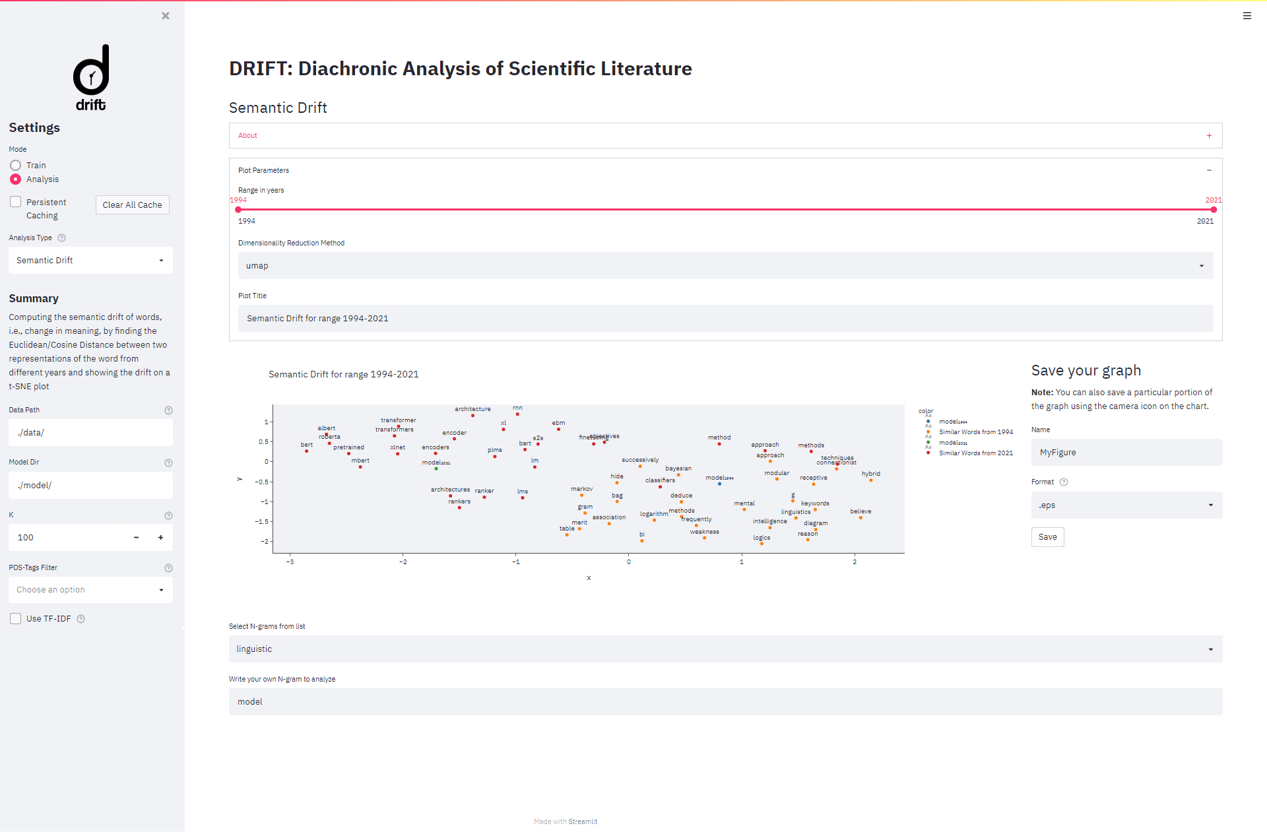Enable the Persistent Caching checkbox
Viewport: 1267px width, 832px height.
(16, 202)
